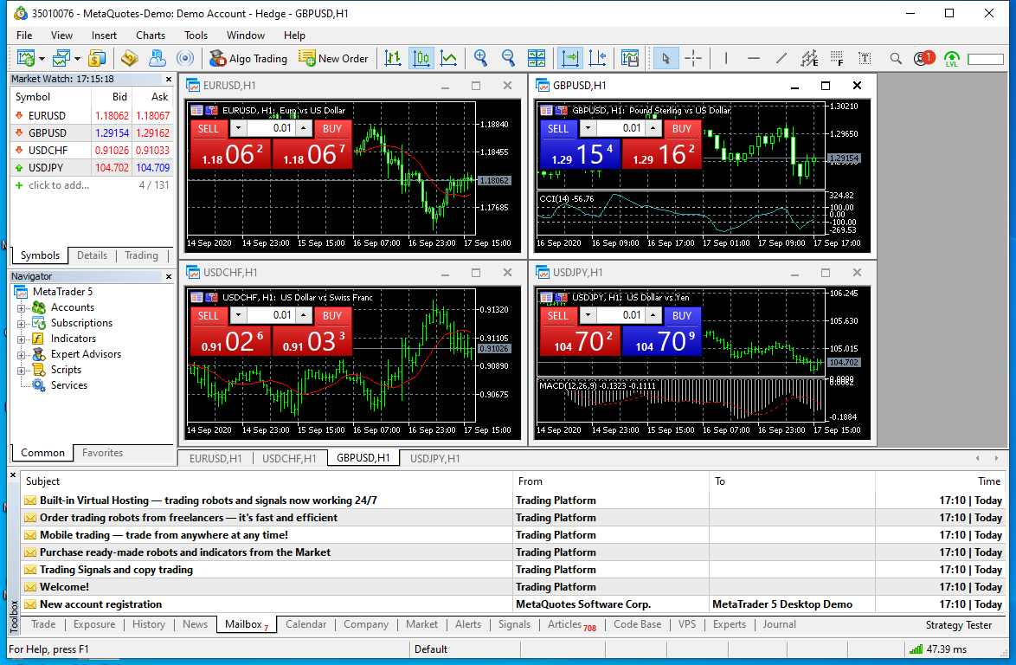The width and height of the screenshot is (1016, 665).
Task: Open the 'Welcome!' mailbox message
Action: [x=511, y=586]
